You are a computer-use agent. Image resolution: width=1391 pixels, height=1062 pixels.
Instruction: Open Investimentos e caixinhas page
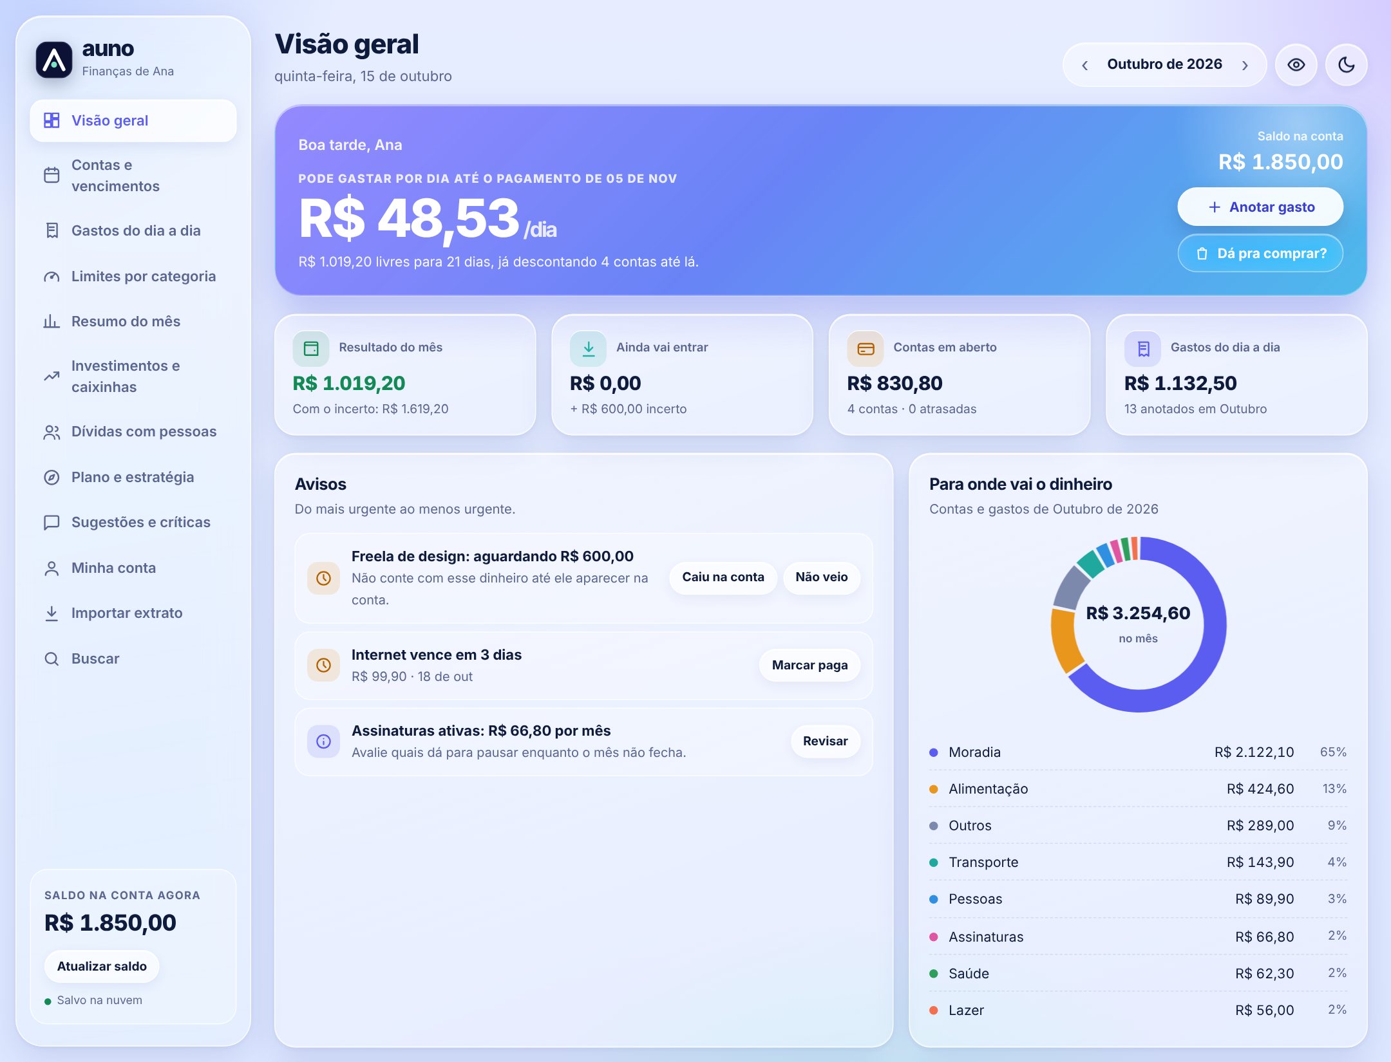(133, 376)
